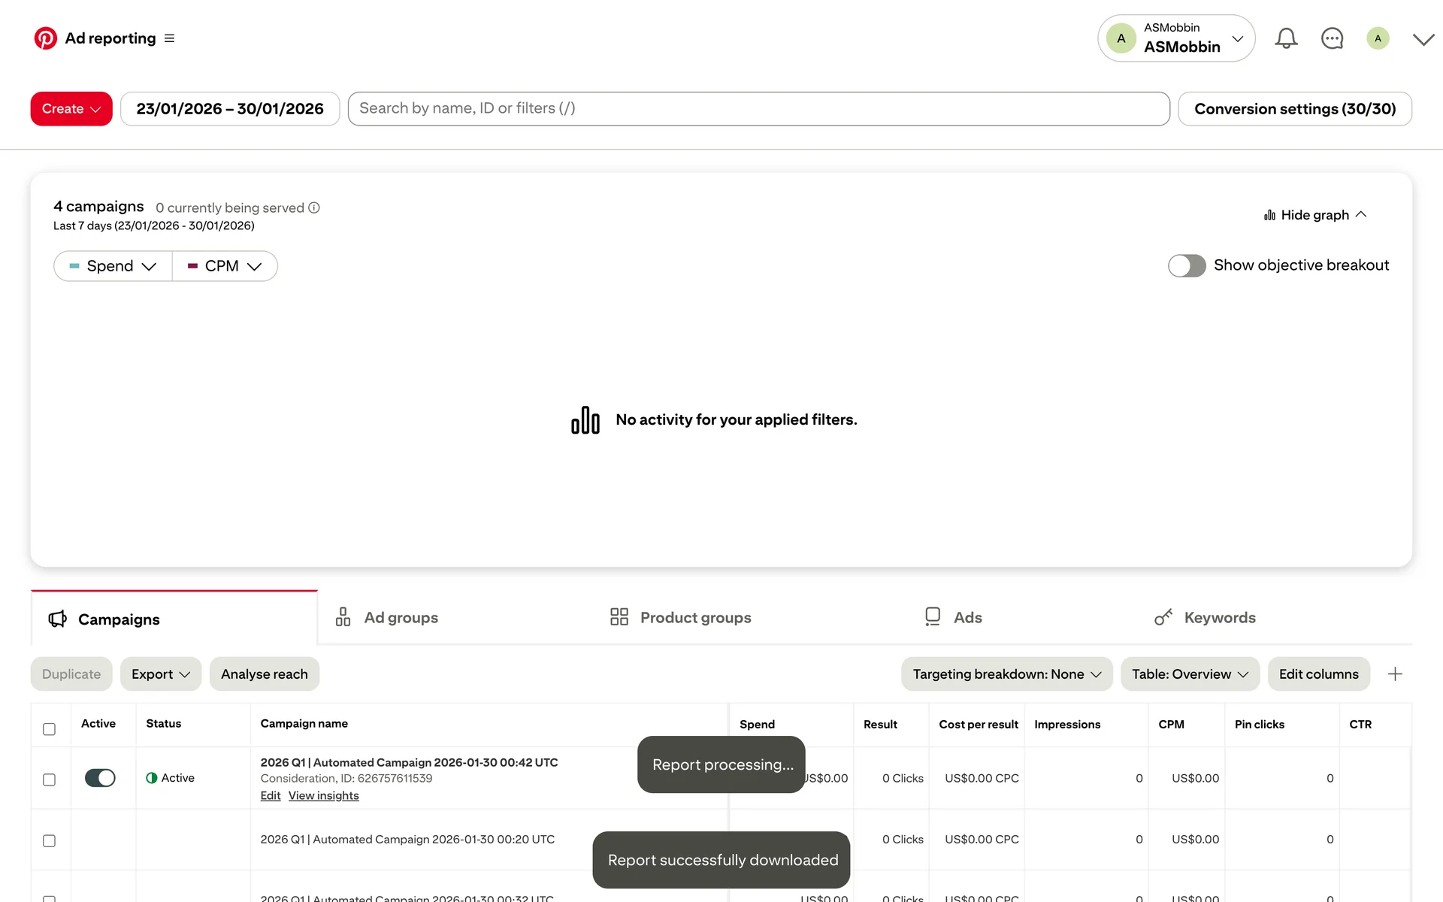
Task: Expand the Table: Overview dropdown
Action: (1189, 674)
